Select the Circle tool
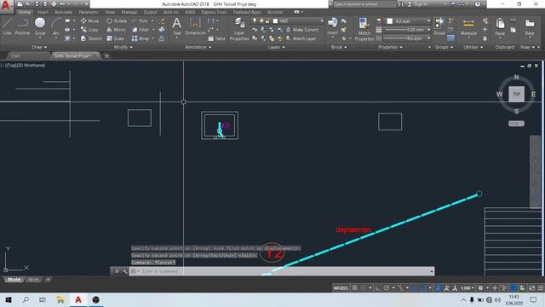The width and height of the screenshot is (545, 307). point(40,26)
